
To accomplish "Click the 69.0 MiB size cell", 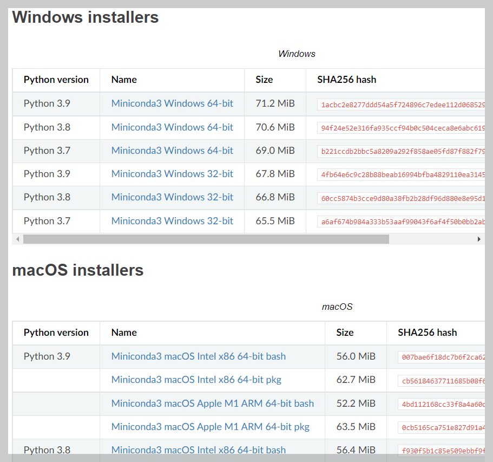I will click(275, 151).
